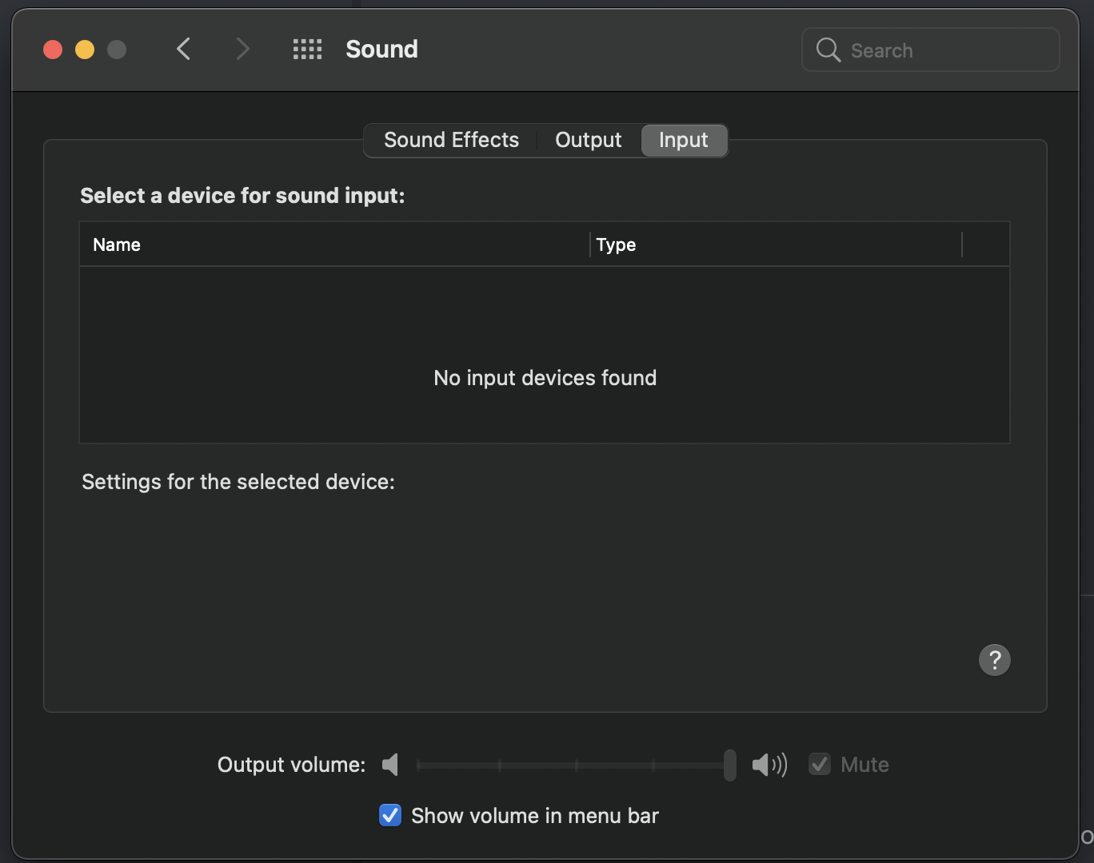Click the Type column header

pyautogui.click(x=616, y=244)
